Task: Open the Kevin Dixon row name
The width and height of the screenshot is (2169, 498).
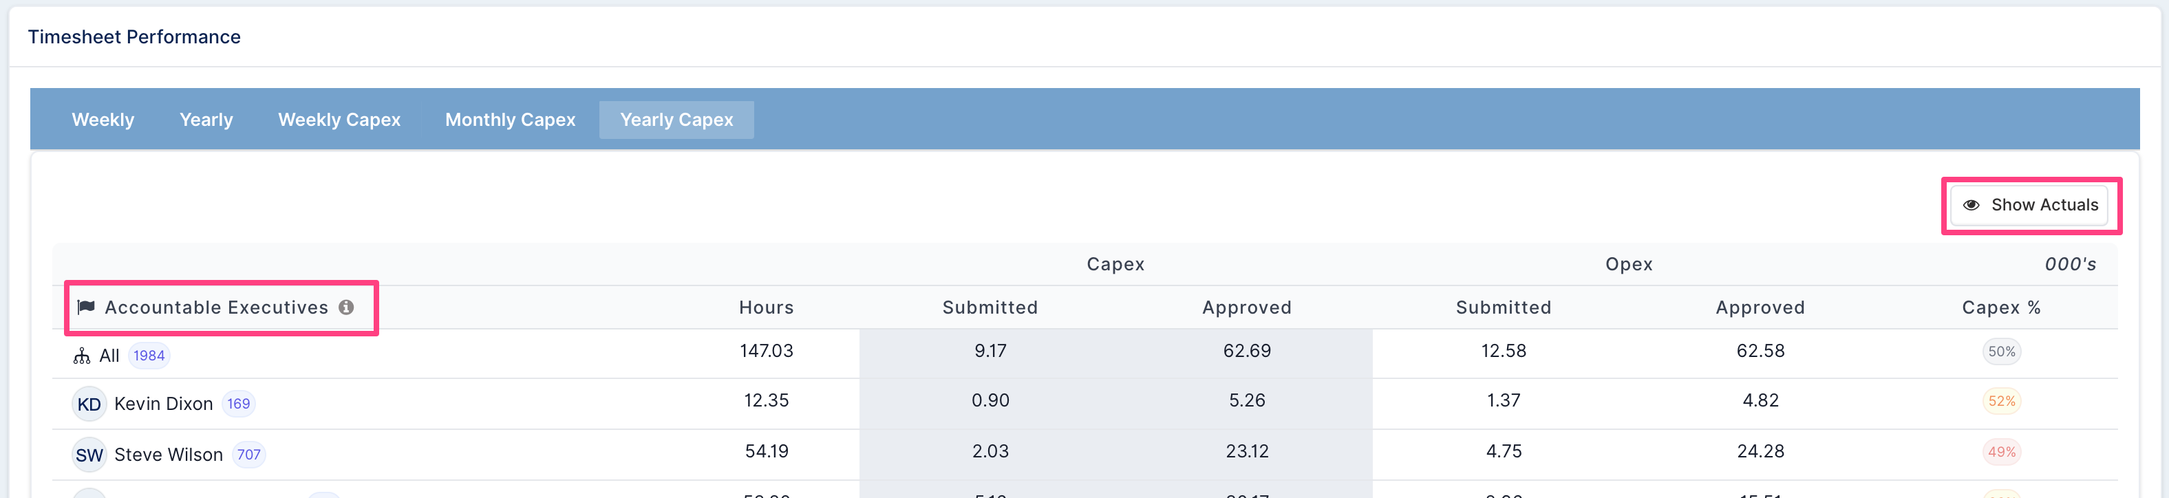Action: 163,404
